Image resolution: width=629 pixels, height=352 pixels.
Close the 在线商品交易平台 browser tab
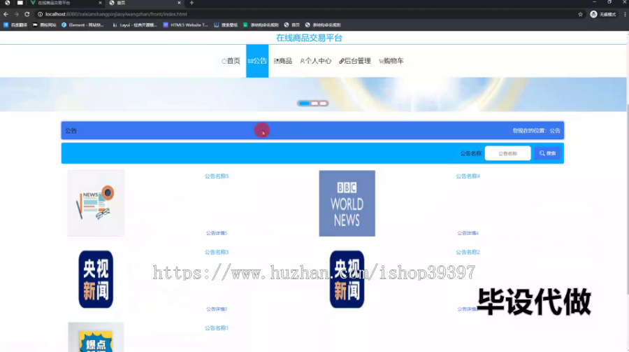(100, 3)
